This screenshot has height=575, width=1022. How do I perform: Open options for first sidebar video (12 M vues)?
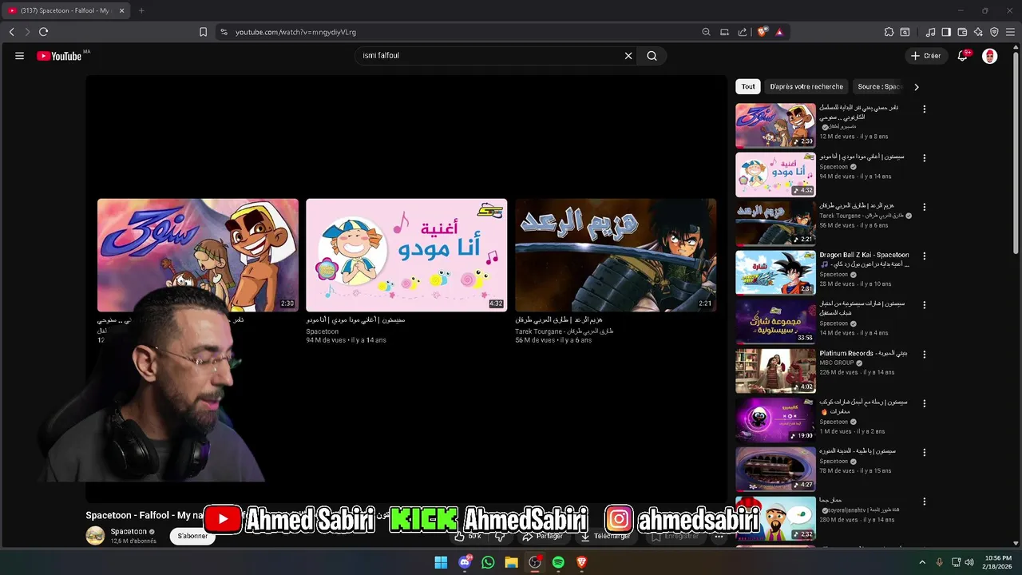point(925,109)
